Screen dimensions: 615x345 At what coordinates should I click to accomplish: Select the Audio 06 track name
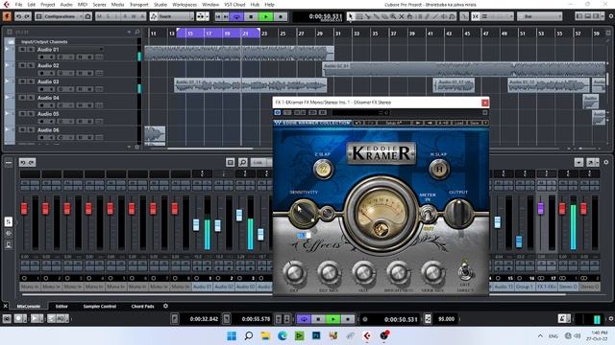[48, 130]
